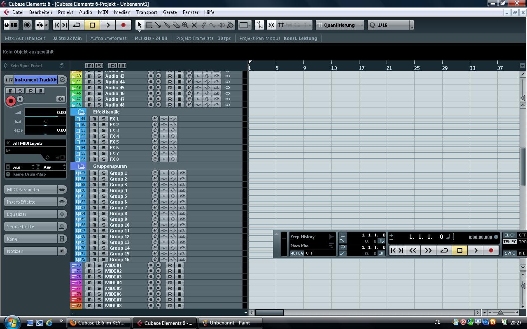This screenshot has width=527, height=329.
Task: Solo the Group 12 track
Action: [104, 236]
